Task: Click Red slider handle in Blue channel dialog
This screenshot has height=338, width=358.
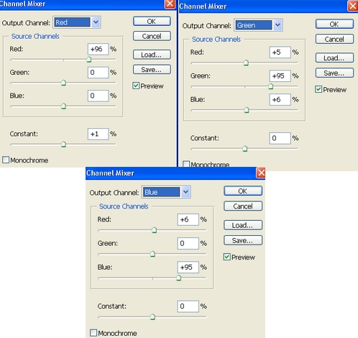Action: (x=155, y=230)
